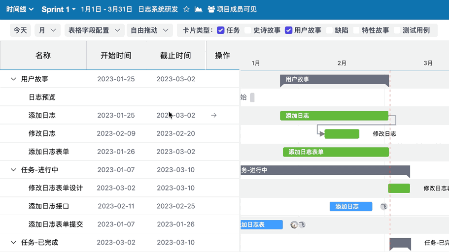This screenshot has width=449, height=252.
Task: Click the 今天 button
Action: (20, 31)
